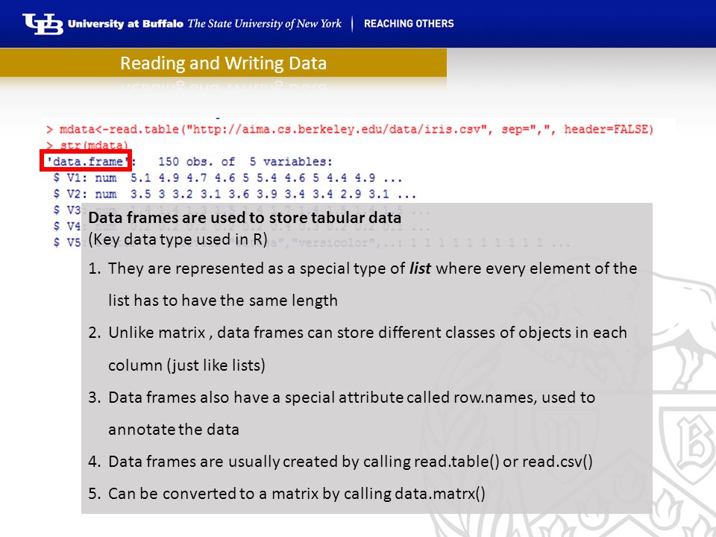Click 'column (just like lists)' line
Screen dimensions: 716x537
186,365
